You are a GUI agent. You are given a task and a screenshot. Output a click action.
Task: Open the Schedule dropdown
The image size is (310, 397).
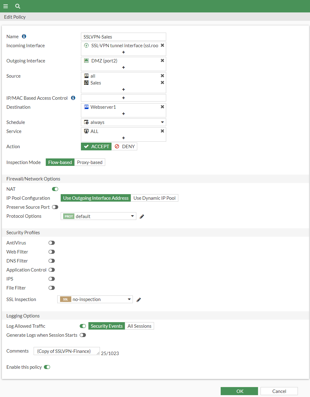(124, 122)
